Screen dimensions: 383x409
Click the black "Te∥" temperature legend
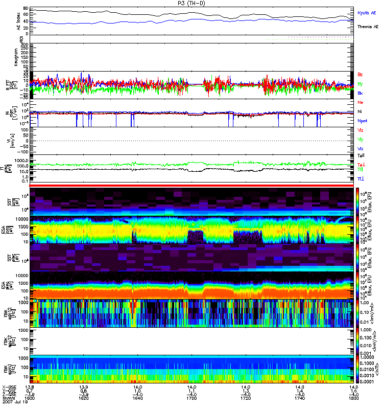point(361,155)
